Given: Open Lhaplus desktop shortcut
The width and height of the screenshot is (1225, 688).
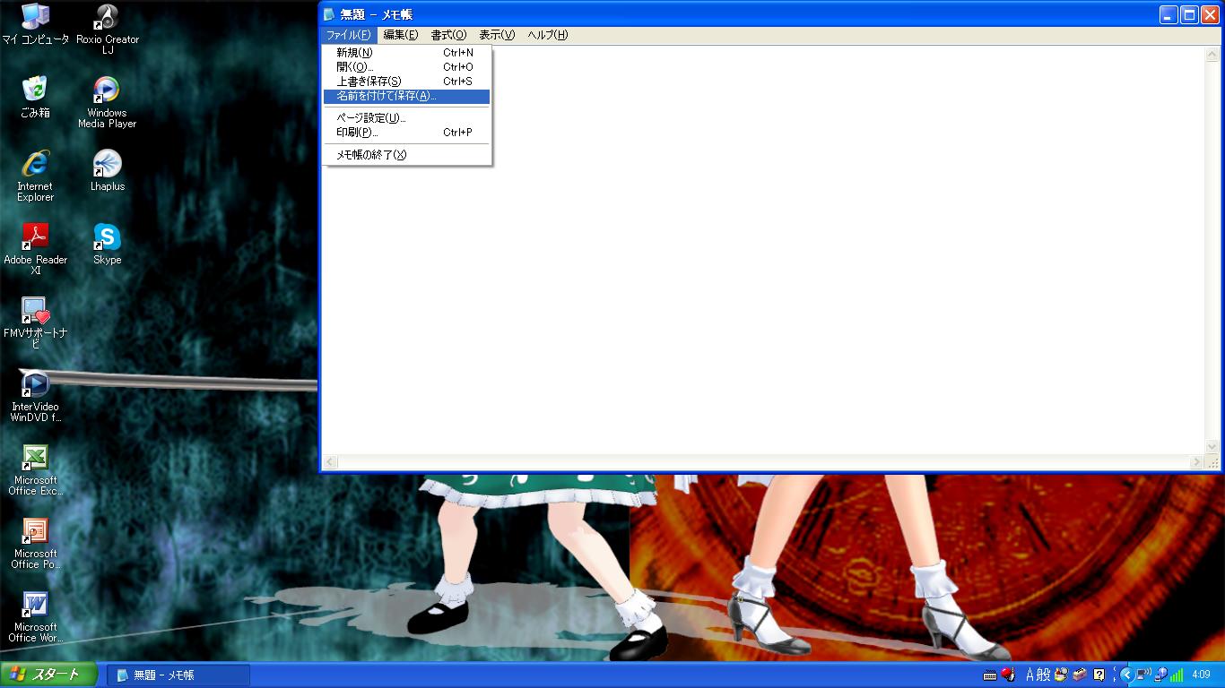Looking at the screenshot, I should point(107,170).
